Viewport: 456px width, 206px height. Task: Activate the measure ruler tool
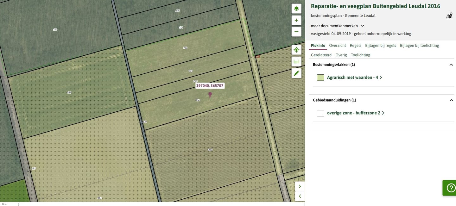click(296, 61)
